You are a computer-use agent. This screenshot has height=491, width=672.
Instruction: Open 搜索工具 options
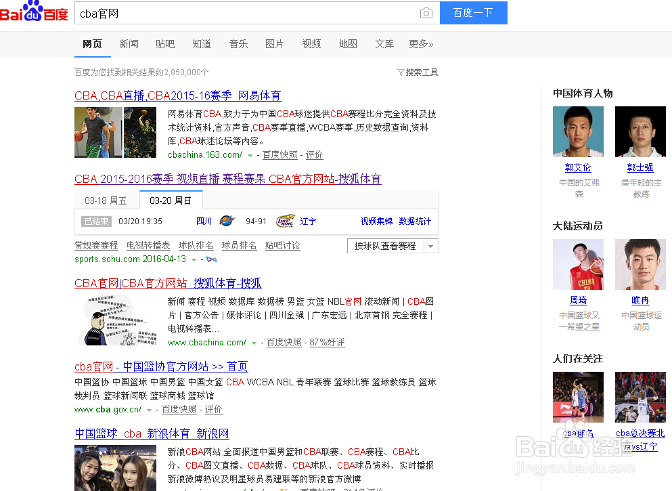click(x=422, y=72)
